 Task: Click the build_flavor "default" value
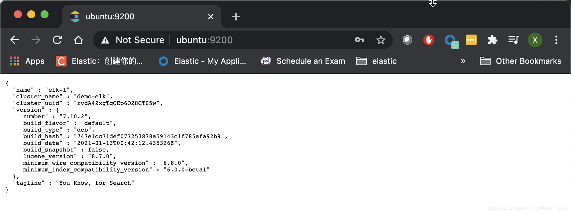97,123
